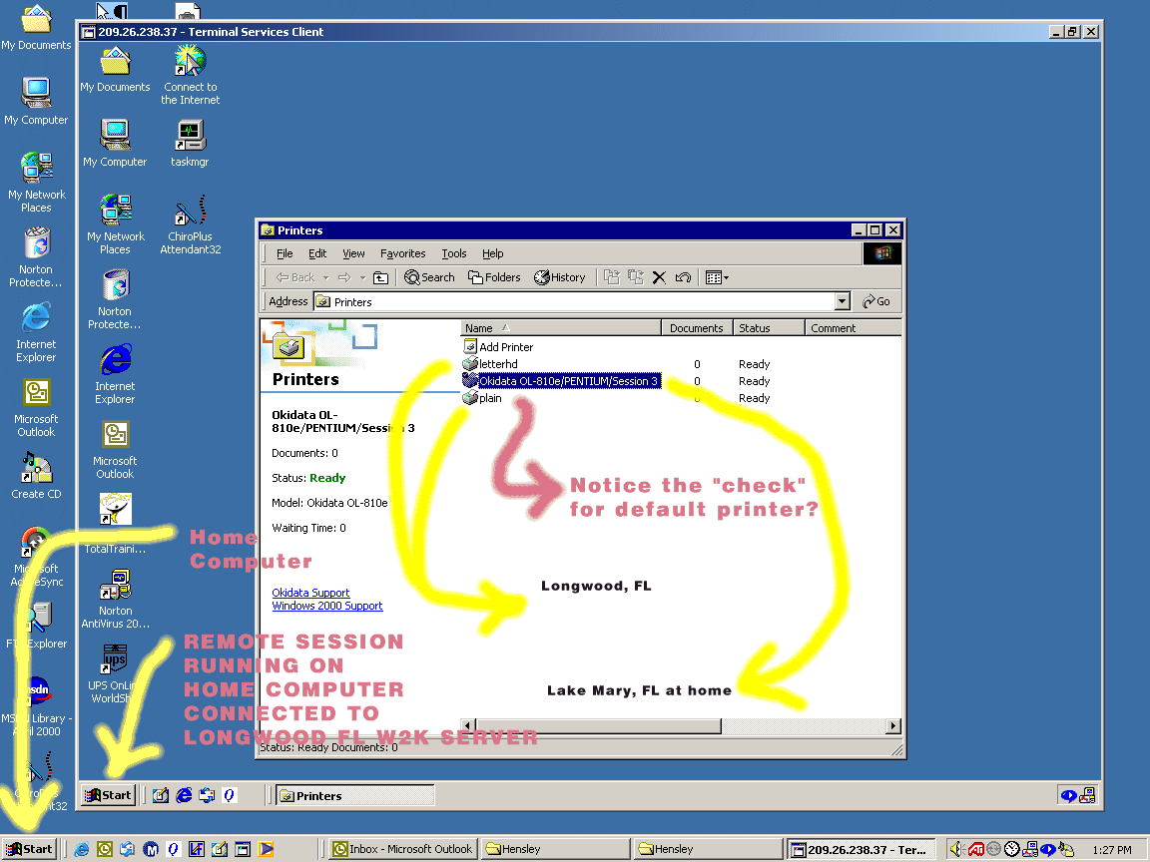This screenshot has height=862, width=1150.
Task: Open ChiroPlus Attendant32 in remote session
Action: point(190,224)
